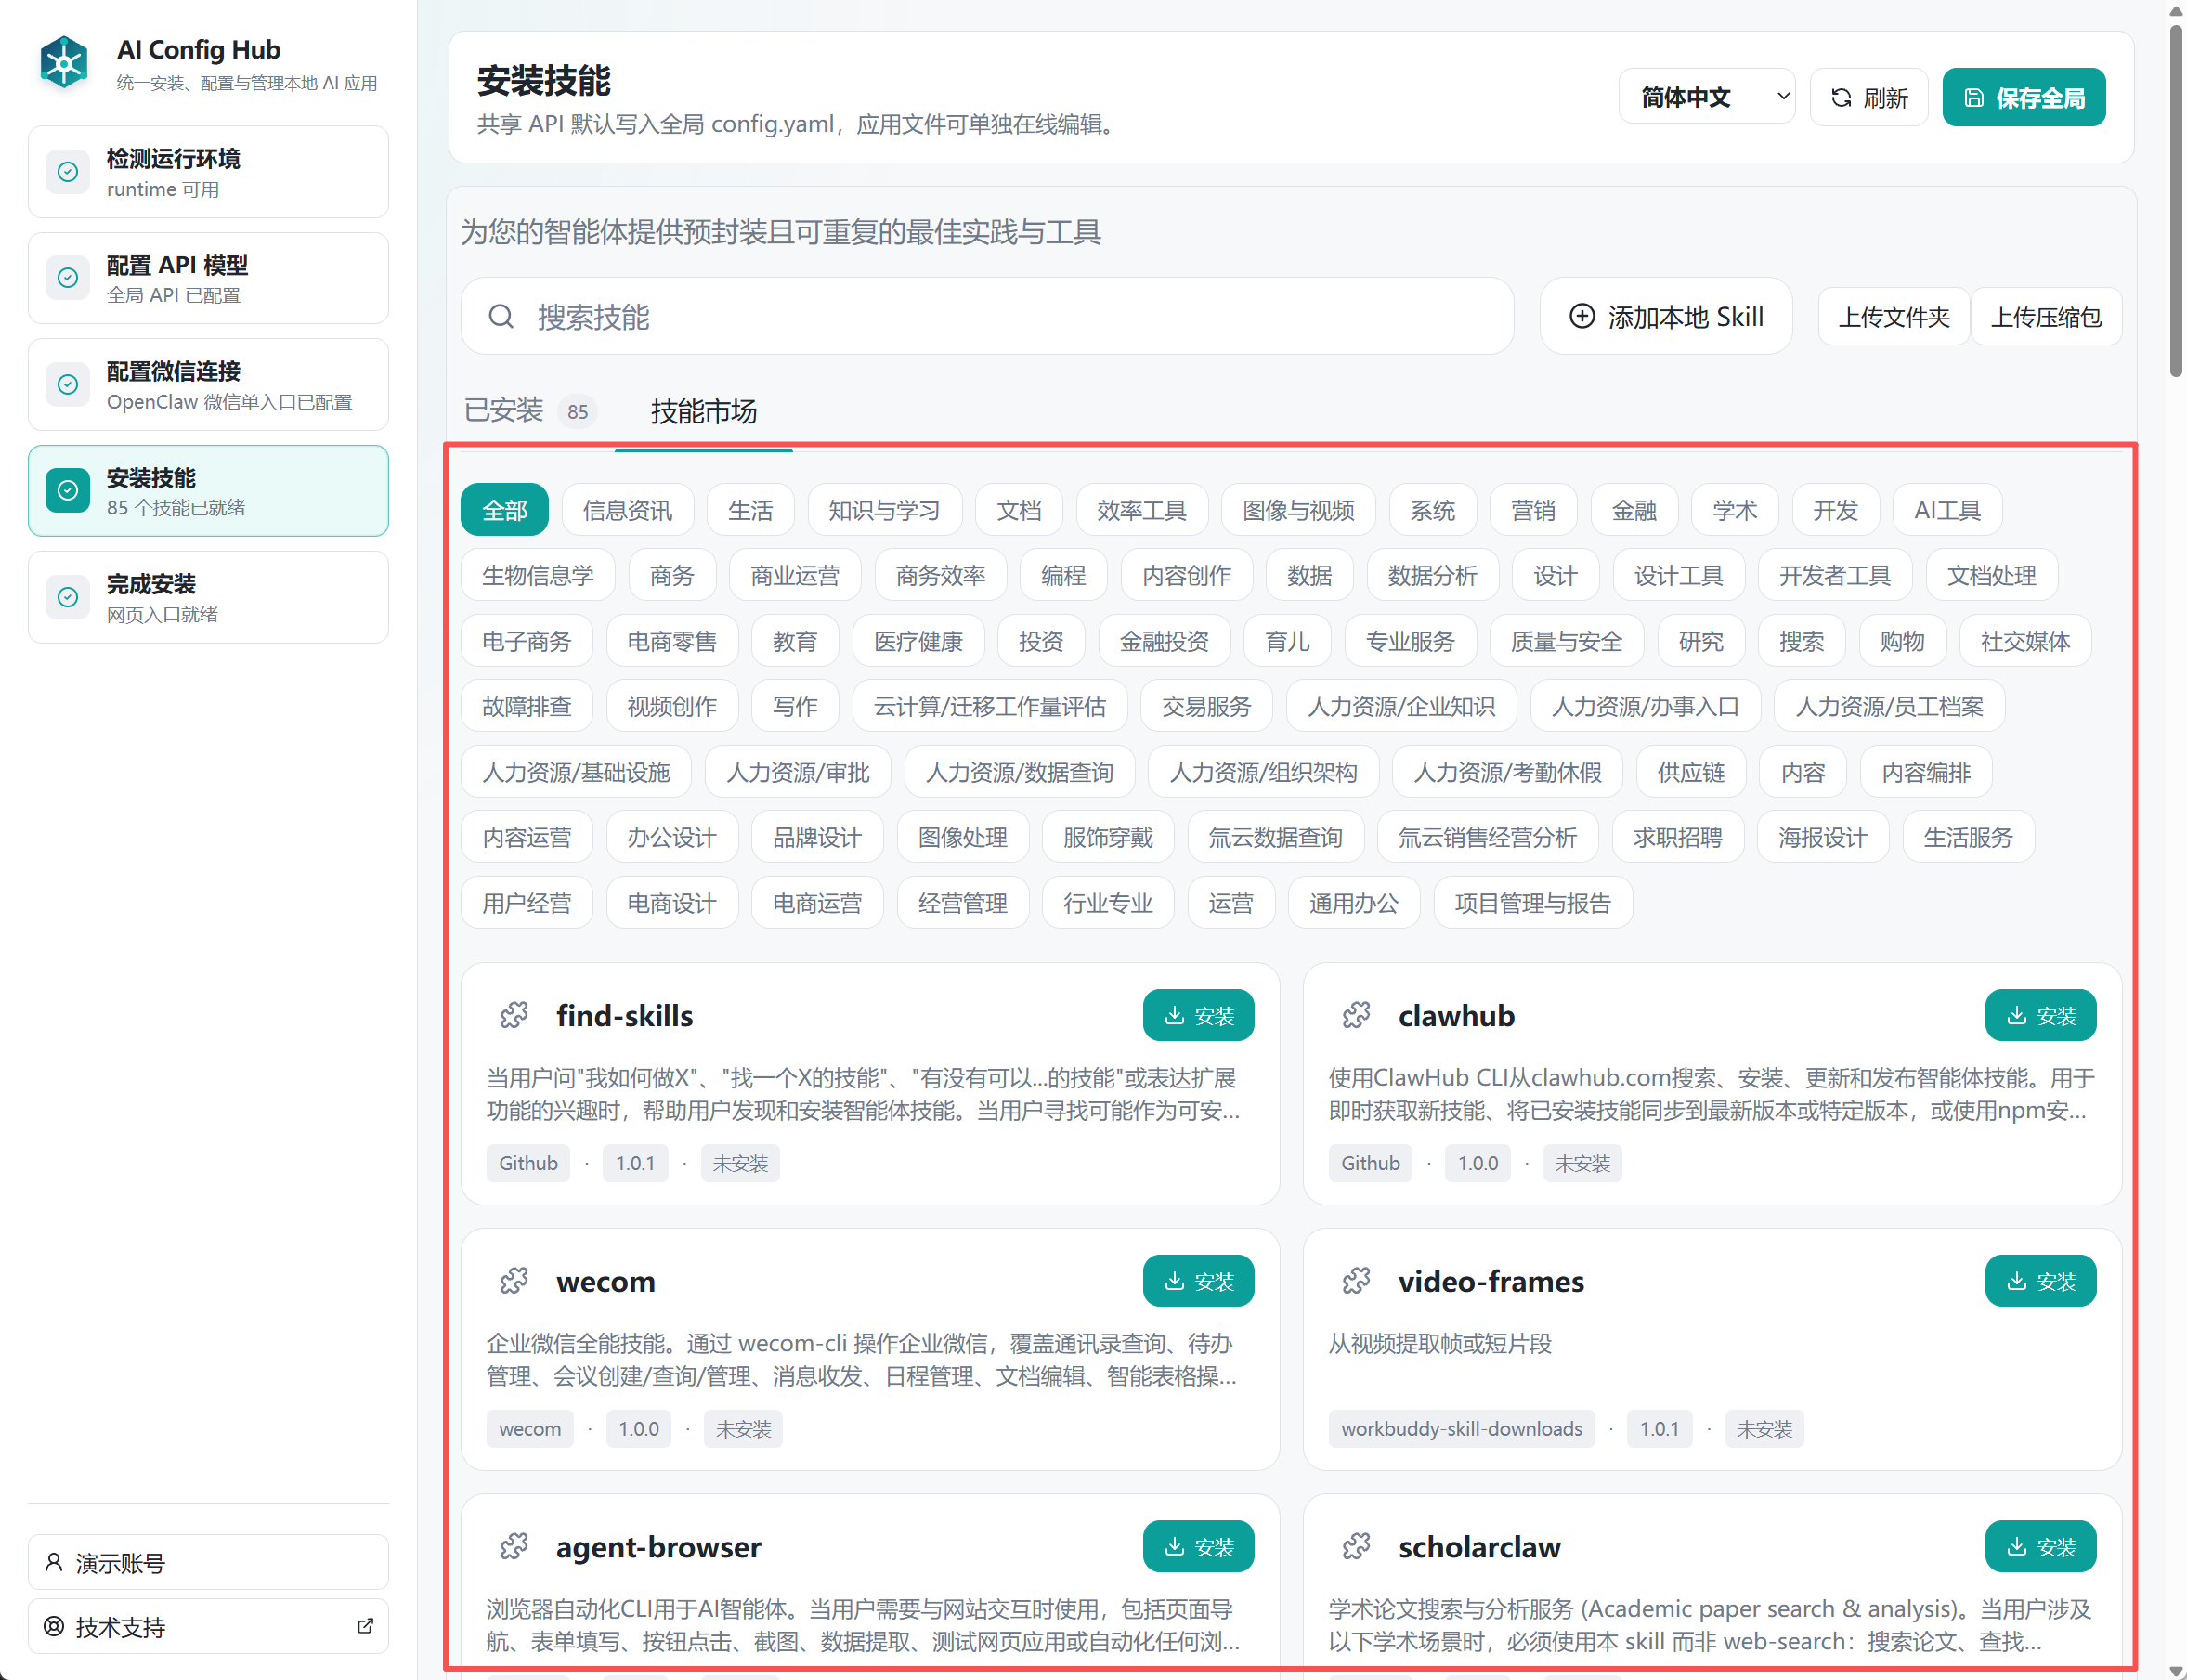Install the video-frames skill
This screenshot has height=1680, width=2187.
[2040, 1280]
